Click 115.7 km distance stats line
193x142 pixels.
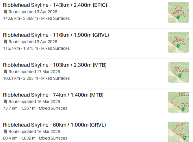36,48
